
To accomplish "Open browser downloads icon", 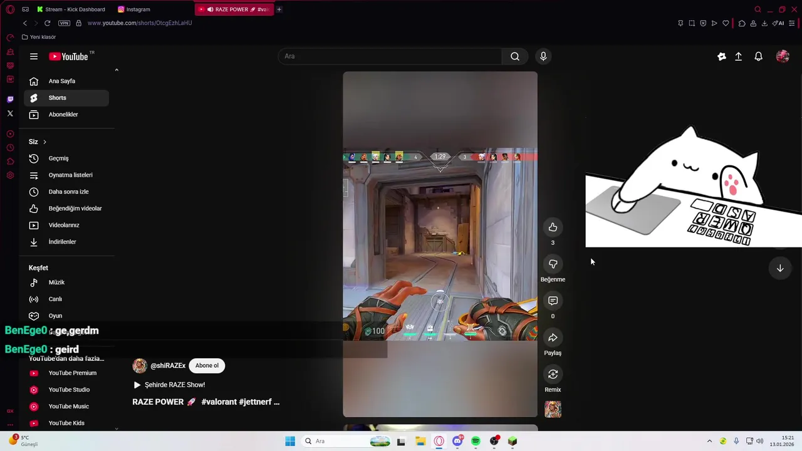I will point(764,23).
